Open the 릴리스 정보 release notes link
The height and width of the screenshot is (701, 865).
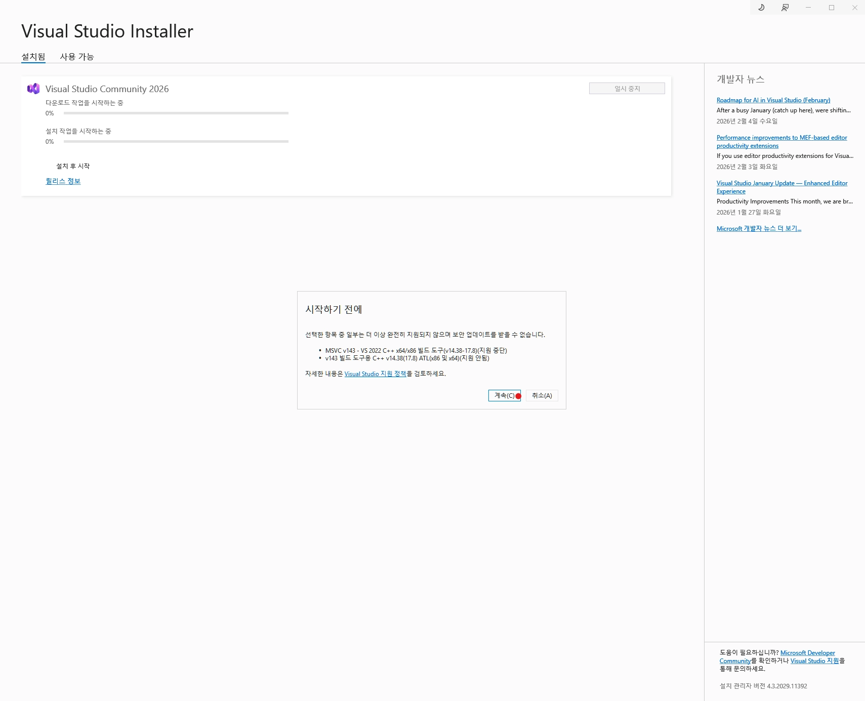pos(63,181)
